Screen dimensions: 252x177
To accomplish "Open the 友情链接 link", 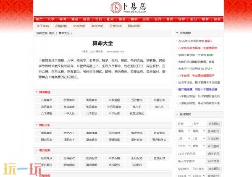I will pos(61,26).
